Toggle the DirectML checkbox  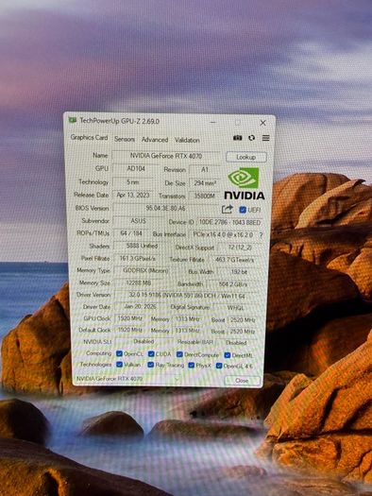228,355
